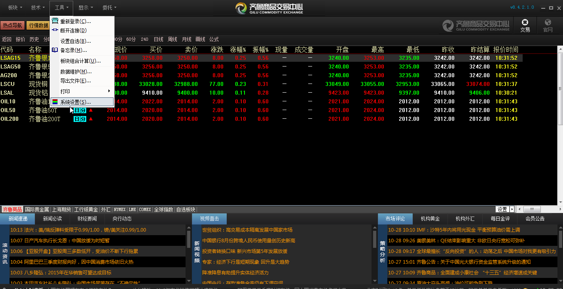The height and width of the screenshot is (289, 563).
Task: Switch to the 上海期货 market tab
Action: (62, 209)
